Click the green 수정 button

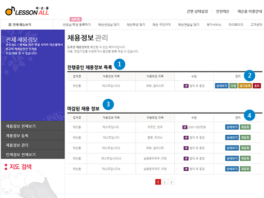(234, 86)
